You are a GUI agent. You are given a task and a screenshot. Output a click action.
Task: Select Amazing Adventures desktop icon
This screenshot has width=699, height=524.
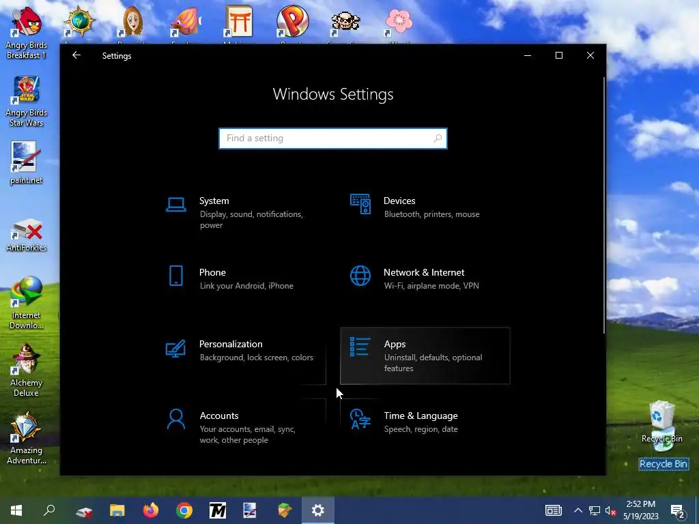(x=26, y=439)
